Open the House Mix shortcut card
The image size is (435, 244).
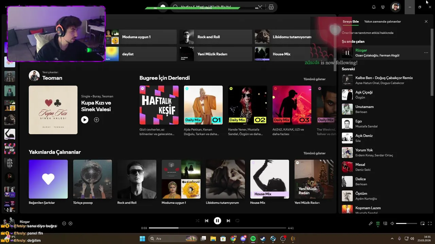coord(291,54)
